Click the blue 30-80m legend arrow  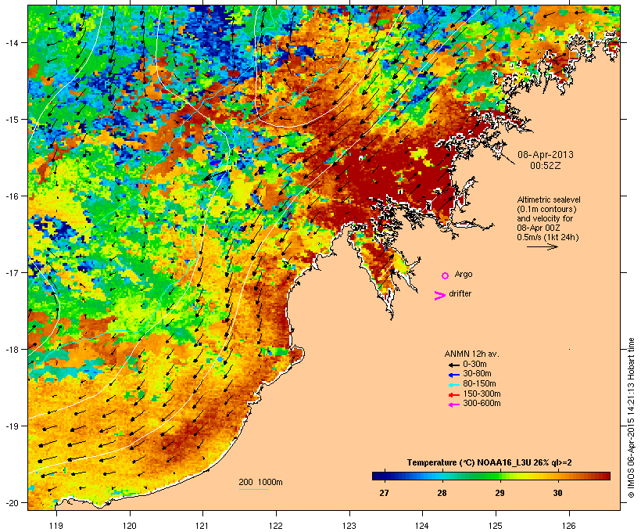point(453,375)
